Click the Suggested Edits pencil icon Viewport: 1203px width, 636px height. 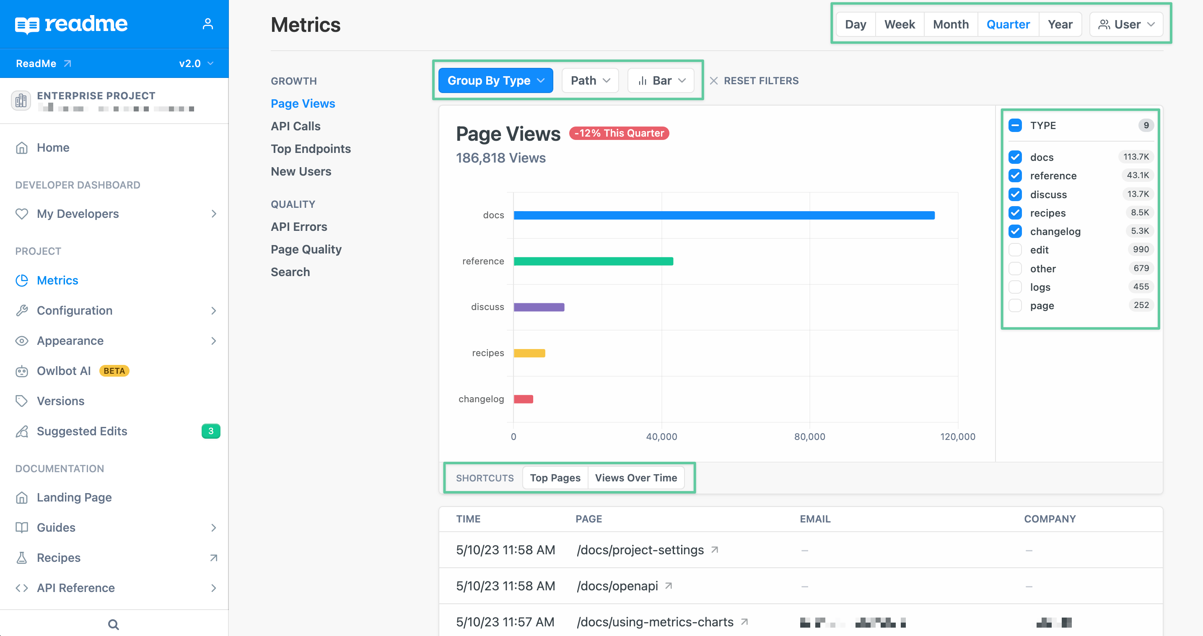tap(22, 431)
